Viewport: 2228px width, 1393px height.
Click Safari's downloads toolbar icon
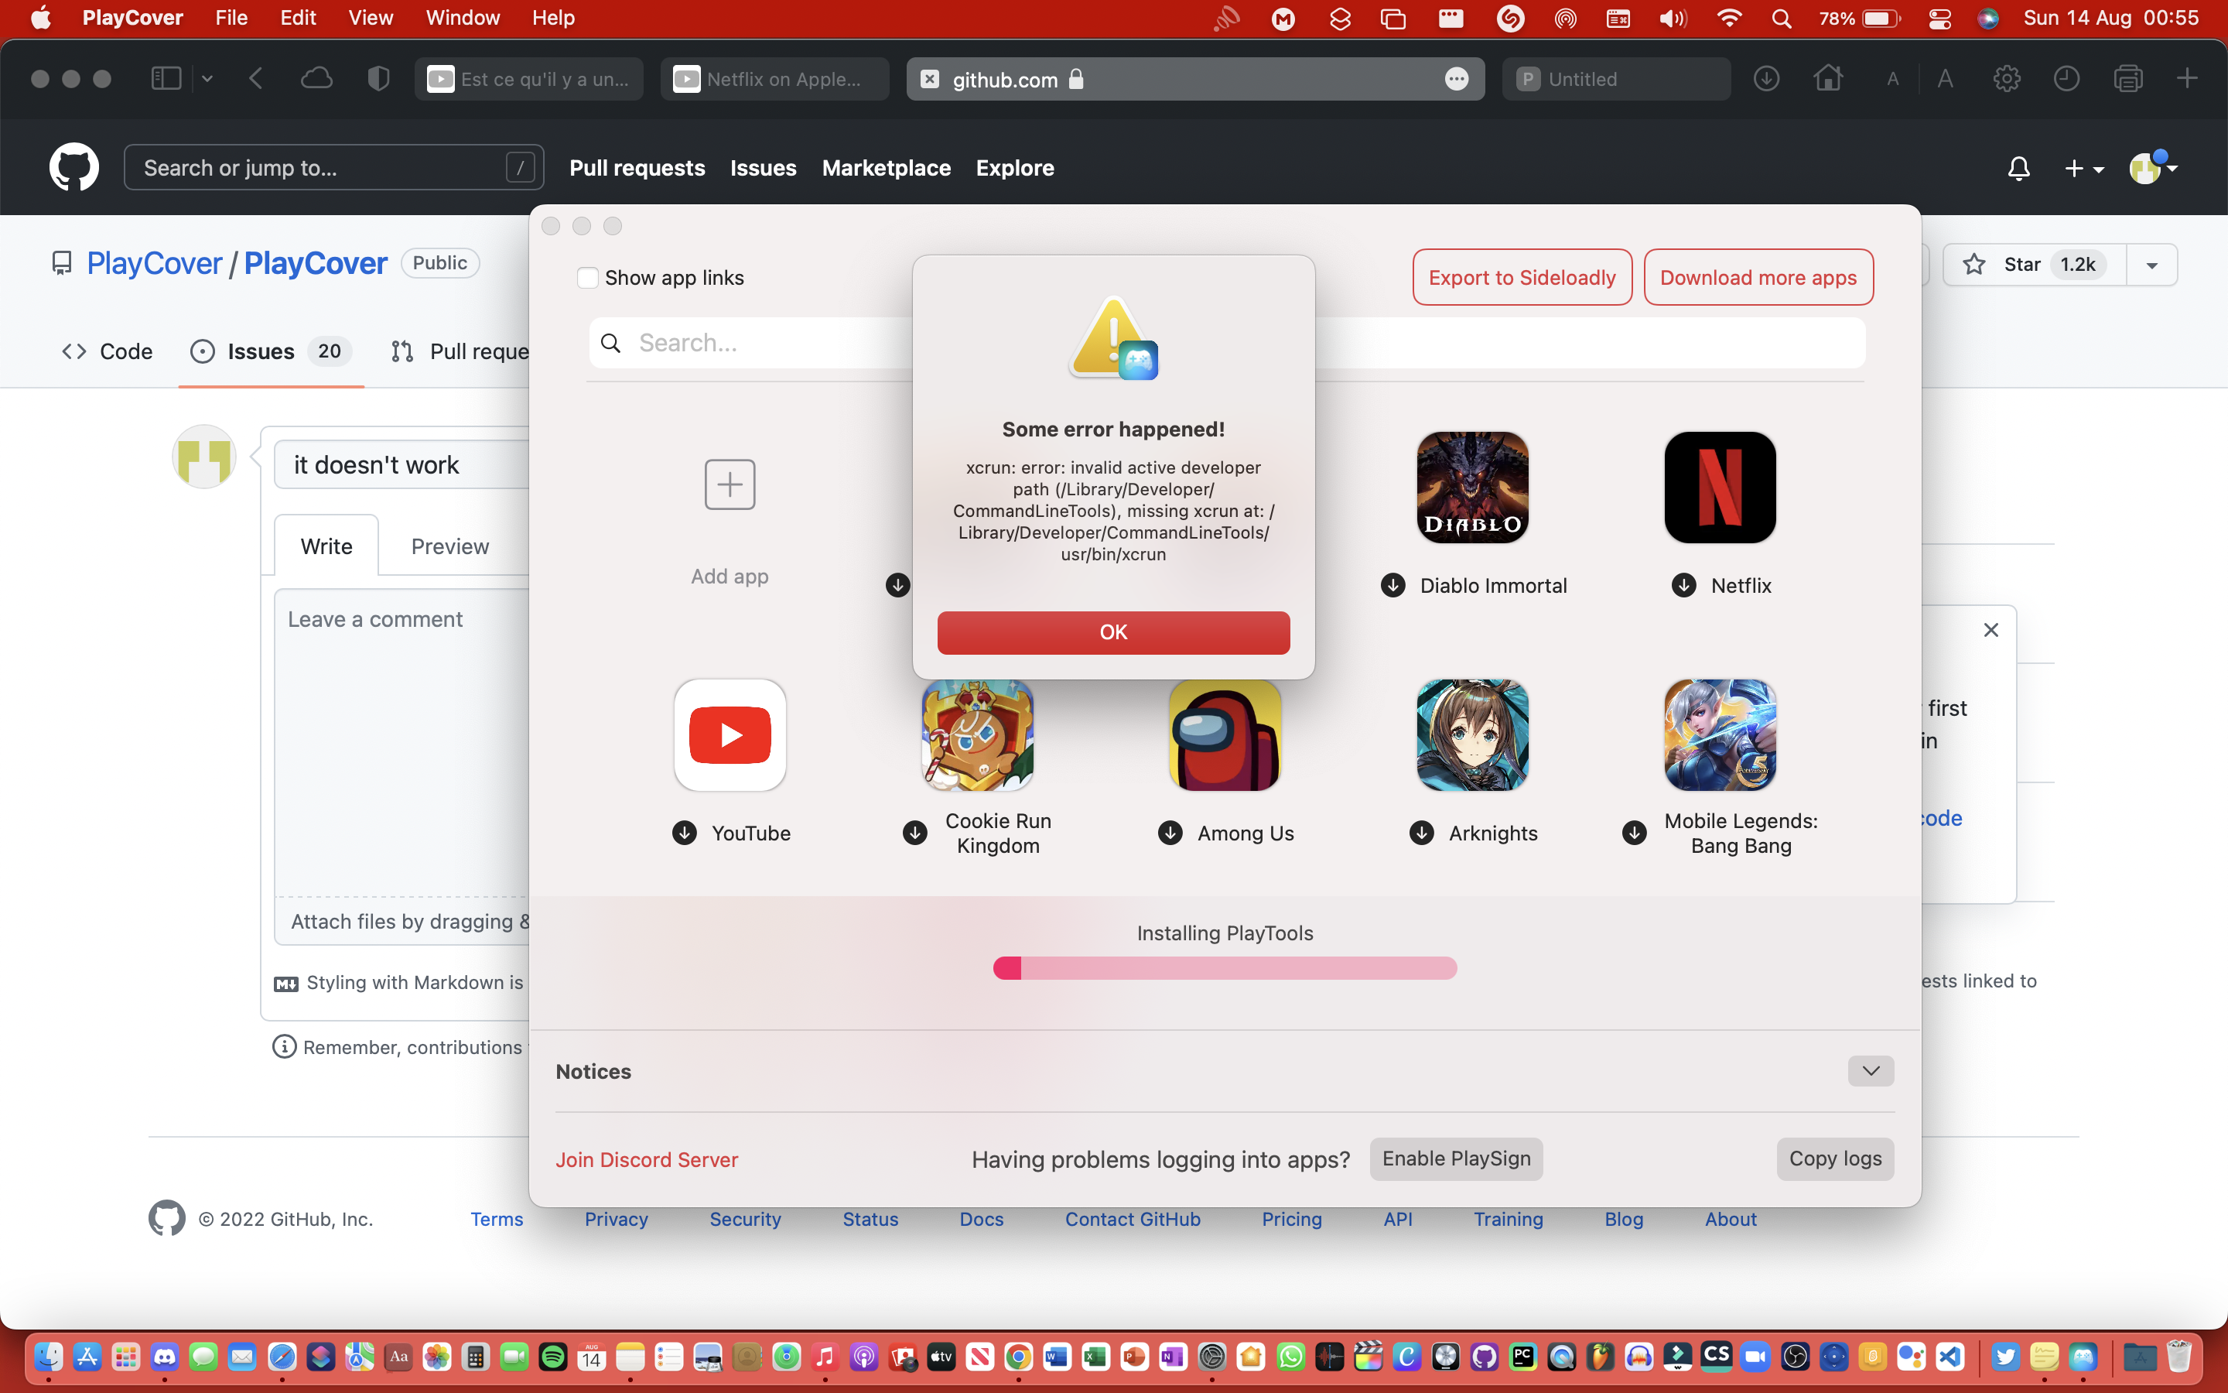click(1766, 78)
